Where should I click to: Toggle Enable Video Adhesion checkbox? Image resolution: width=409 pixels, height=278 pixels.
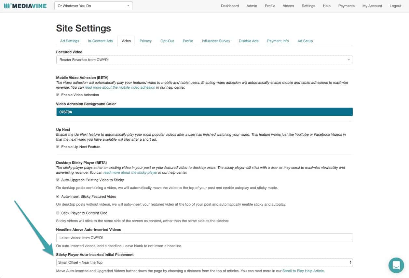58,95
